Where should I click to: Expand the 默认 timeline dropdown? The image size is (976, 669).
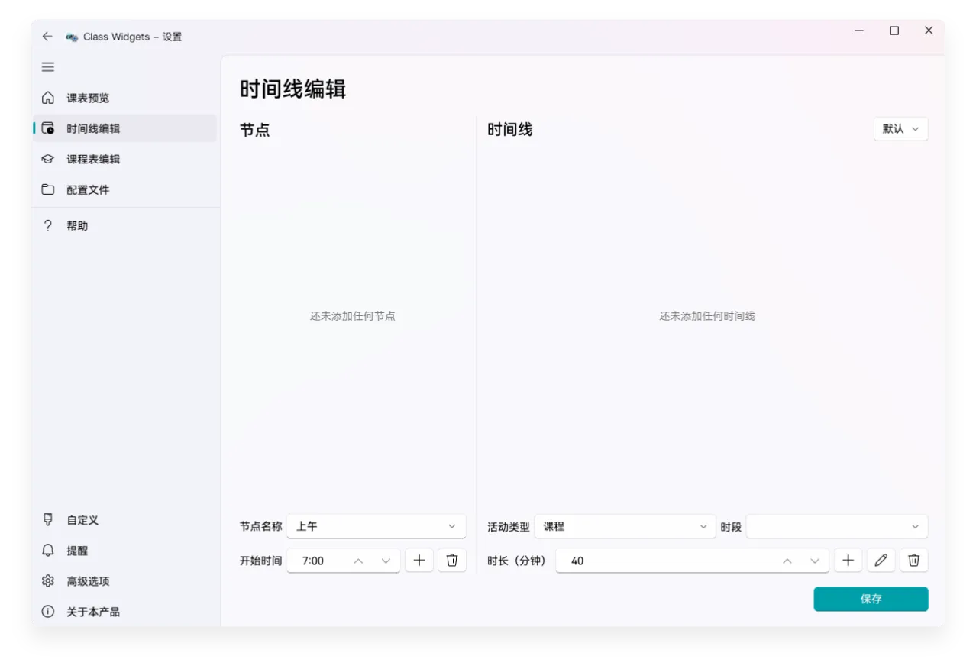point(900,129)
